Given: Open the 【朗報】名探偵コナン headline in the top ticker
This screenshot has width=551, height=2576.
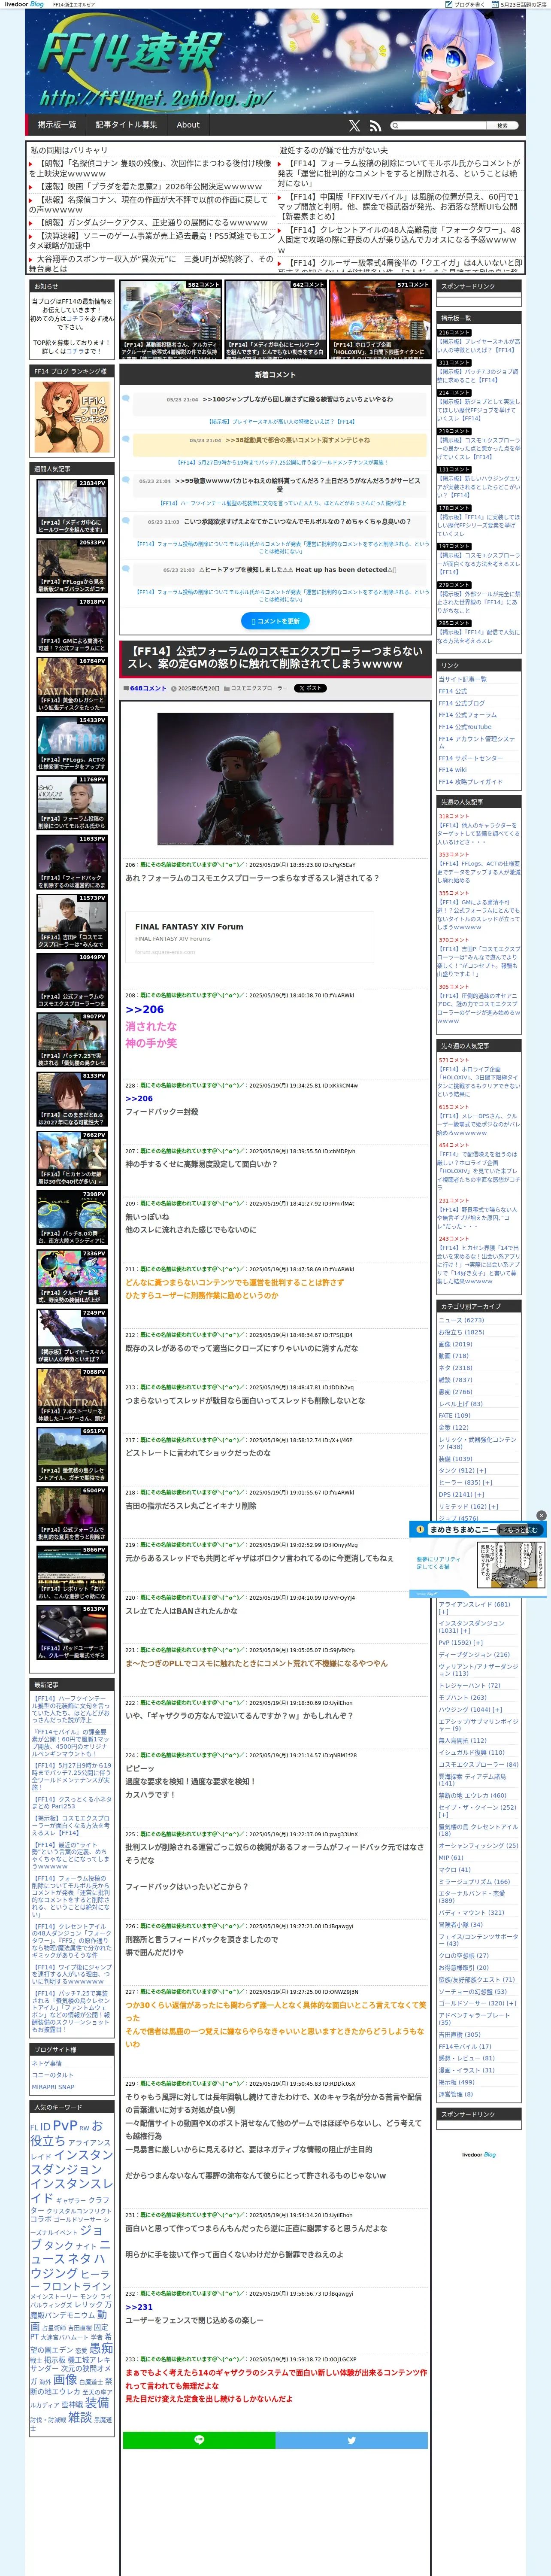Looking at the screenshot, I should point(150,168).
